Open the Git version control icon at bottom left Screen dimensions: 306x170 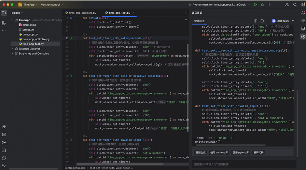click(x=4, y=166)
